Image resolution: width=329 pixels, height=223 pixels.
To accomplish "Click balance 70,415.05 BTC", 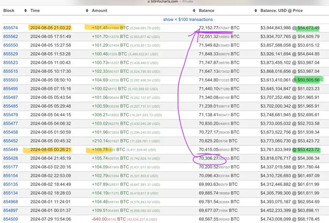I will point(219,150).
